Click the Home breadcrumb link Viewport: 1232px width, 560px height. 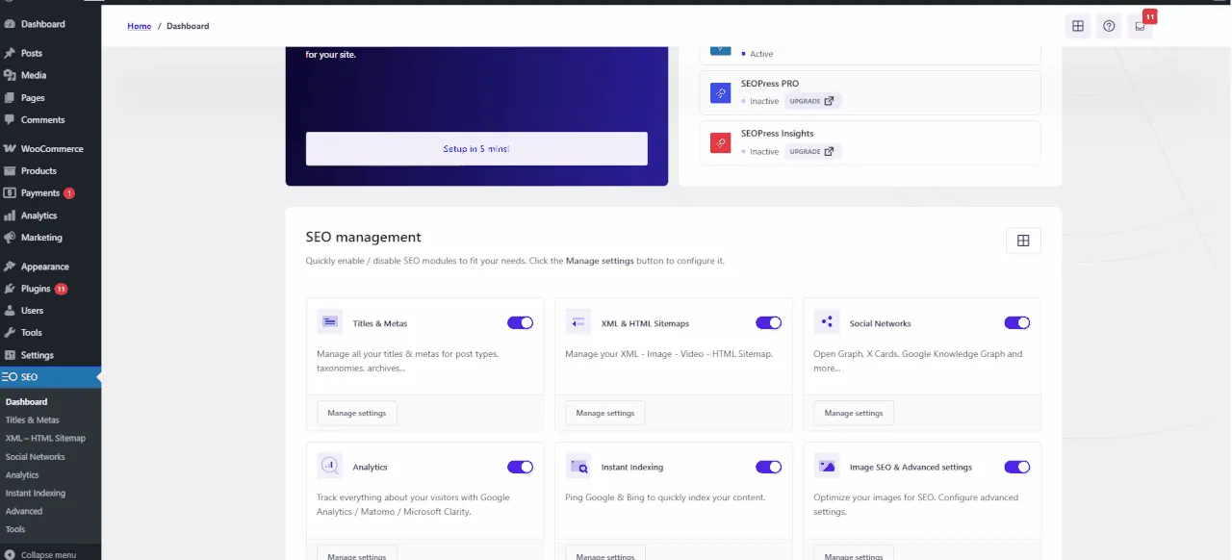pyautogui.click(x=140, y=26)
